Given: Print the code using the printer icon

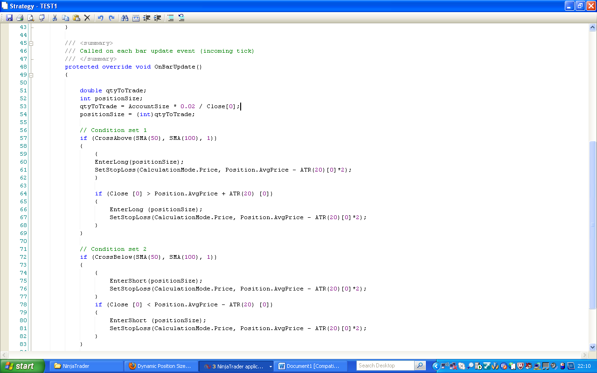Looking at the screenshot, I should tap(20, 18).
